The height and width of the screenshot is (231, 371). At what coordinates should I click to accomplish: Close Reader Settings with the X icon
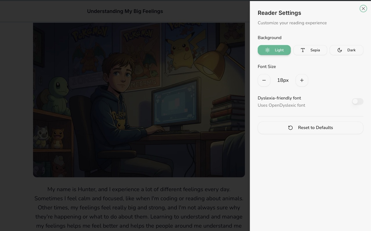pos(363,8)
